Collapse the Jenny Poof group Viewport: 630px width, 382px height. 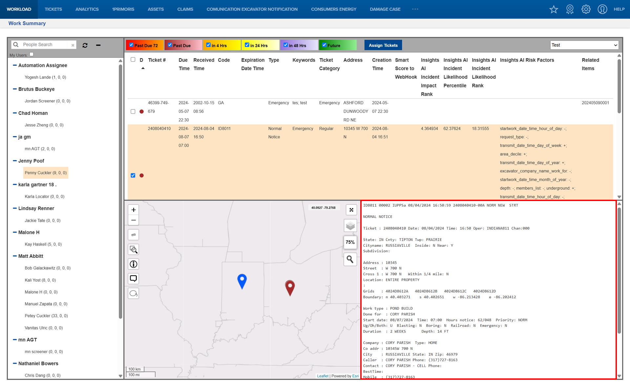15,161
